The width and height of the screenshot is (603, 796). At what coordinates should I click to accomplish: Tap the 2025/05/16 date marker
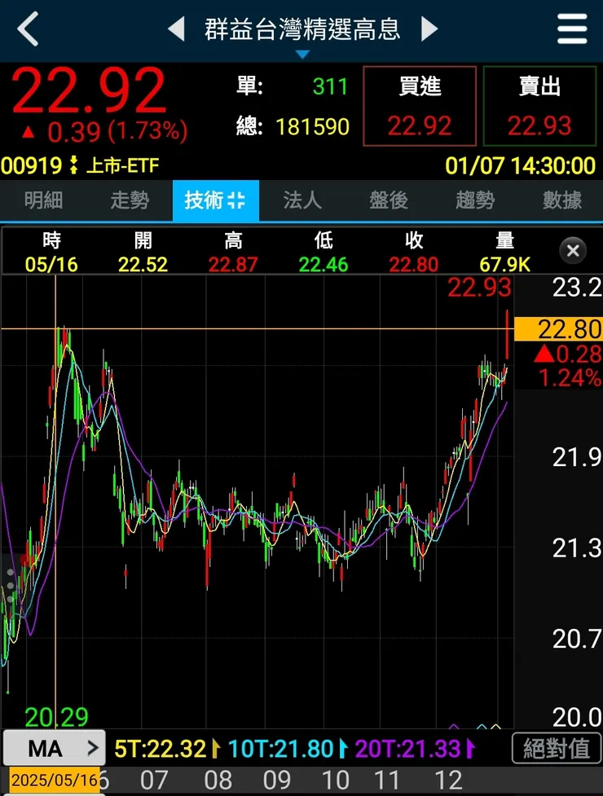(x=55, y=781)
